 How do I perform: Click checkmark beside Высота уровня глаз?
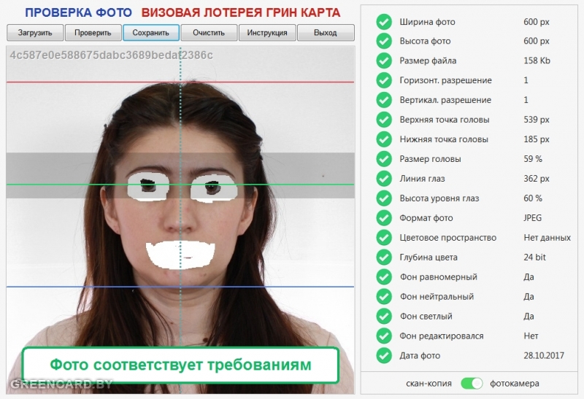tap(384, 198)
